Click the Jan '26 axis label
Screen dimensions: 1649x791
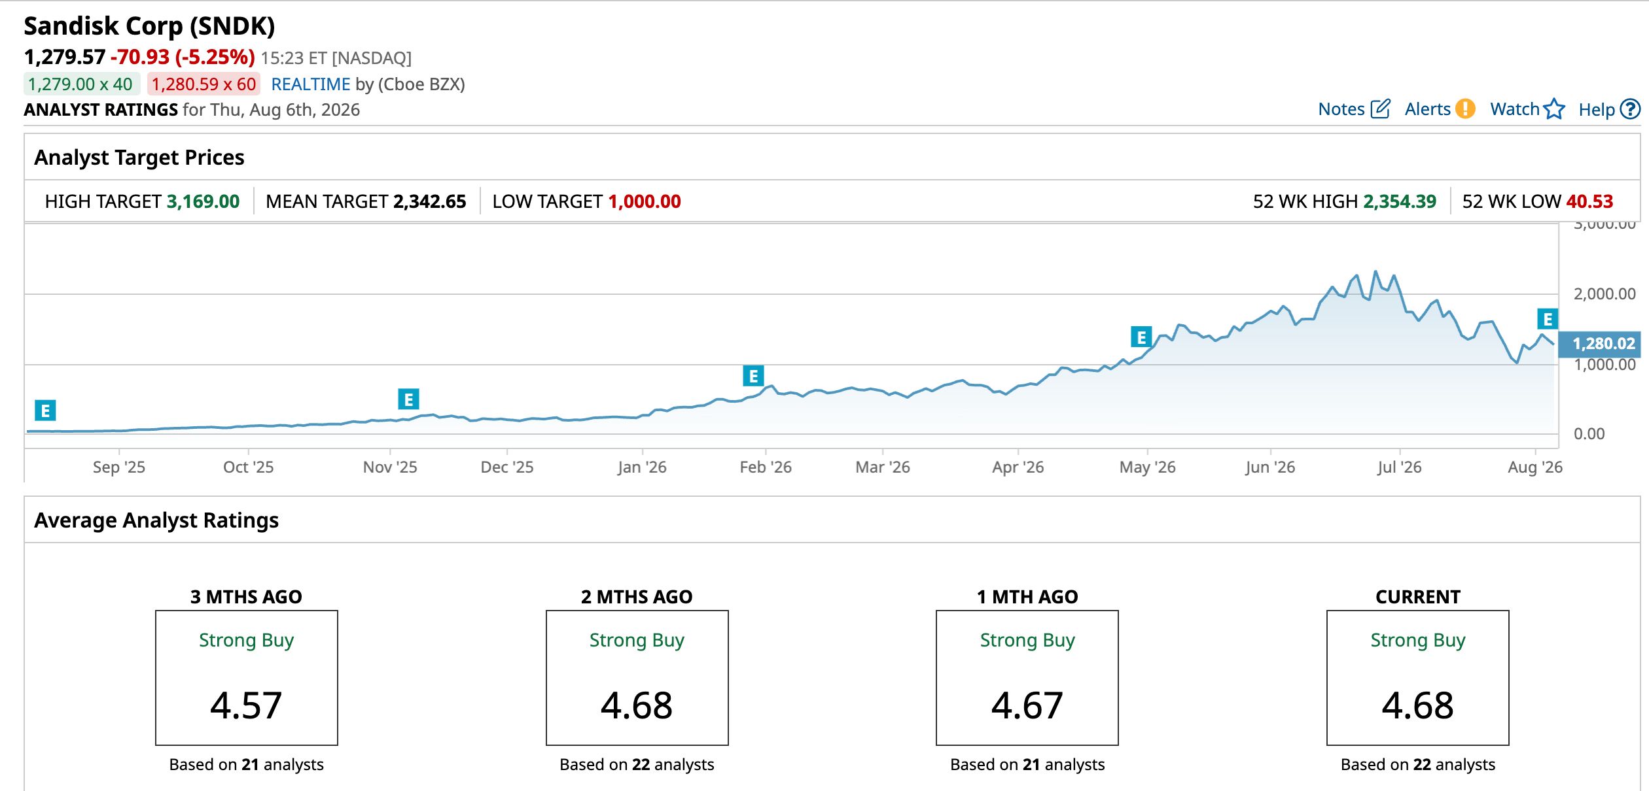pyautogui.click(x=642, y=467)
